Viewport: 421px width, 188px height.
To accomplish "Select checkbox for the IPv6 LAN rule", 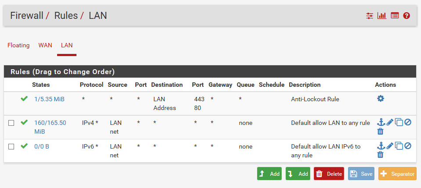I will click(11, 146).
